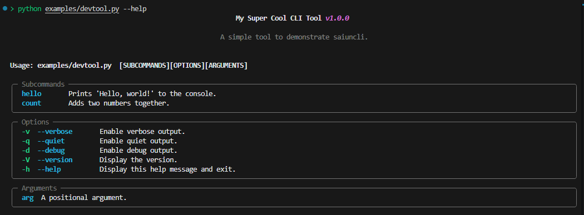Click the word 'python' in the command
Viewport: 584px width, 215px height.
(29, 8)
